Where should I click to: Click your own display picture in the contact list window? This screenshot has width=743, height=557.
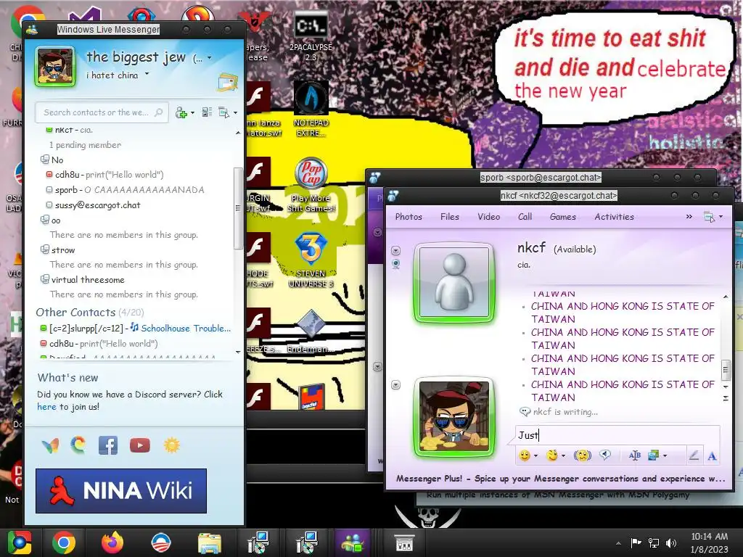point(55,67)
